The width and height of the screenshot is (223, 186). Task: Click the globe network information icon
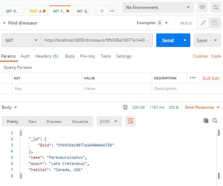pyautogui.click(x=125, y=107)
